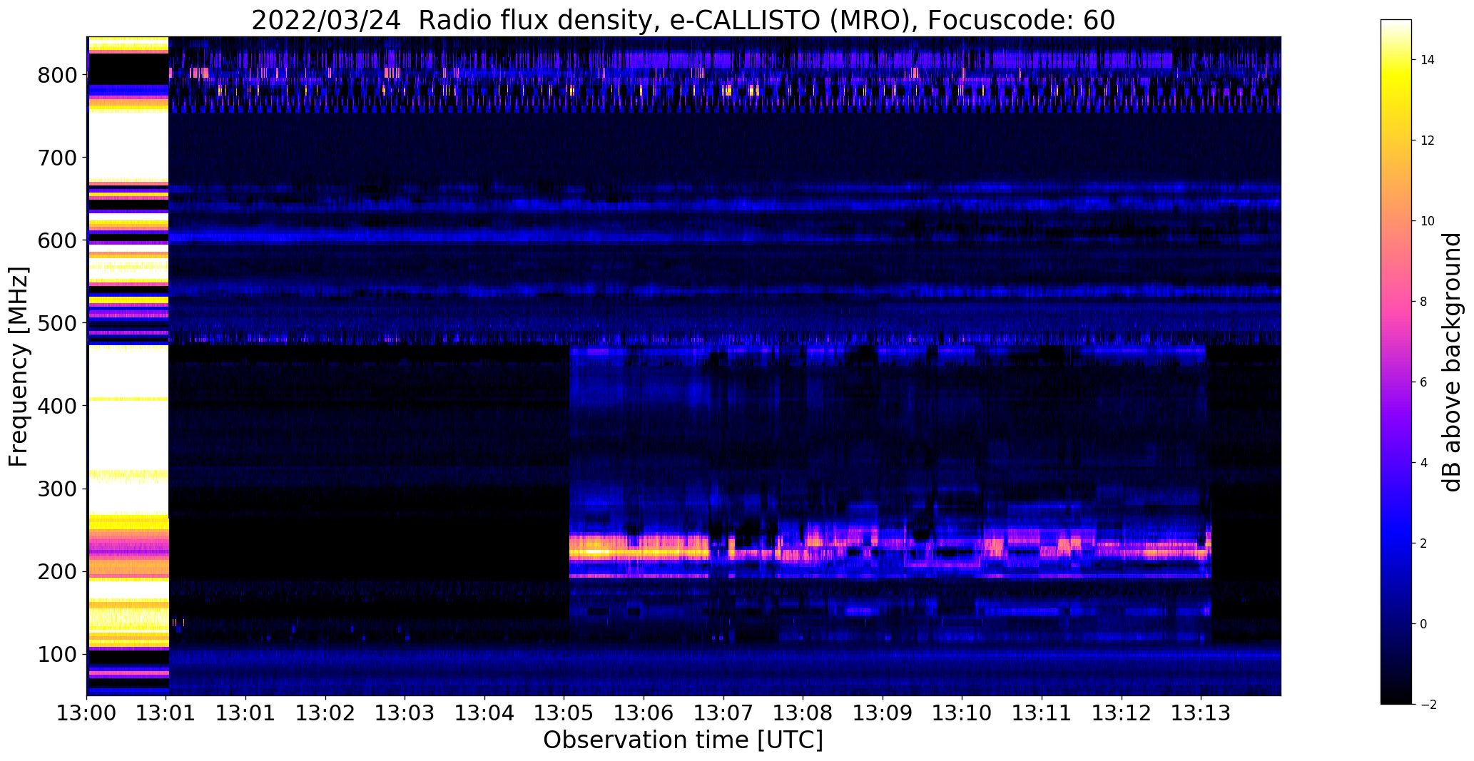1474x761 pixels.
Task: Click the 13:11 time tick label
Action: point(1042,713)
